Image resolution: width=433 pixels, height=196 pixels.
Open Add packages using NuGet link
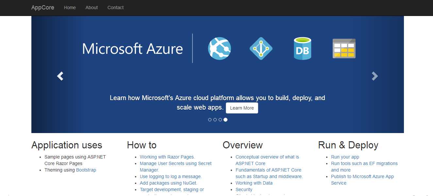point(169,183)
